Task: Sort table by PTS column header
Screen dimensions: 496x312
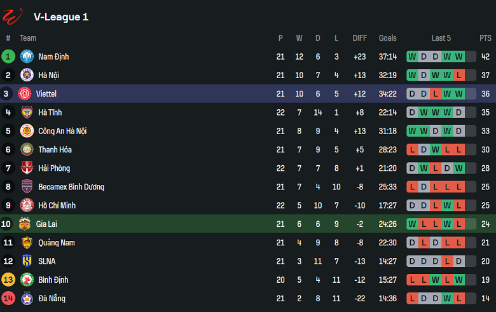Action: tap(485, 38)
